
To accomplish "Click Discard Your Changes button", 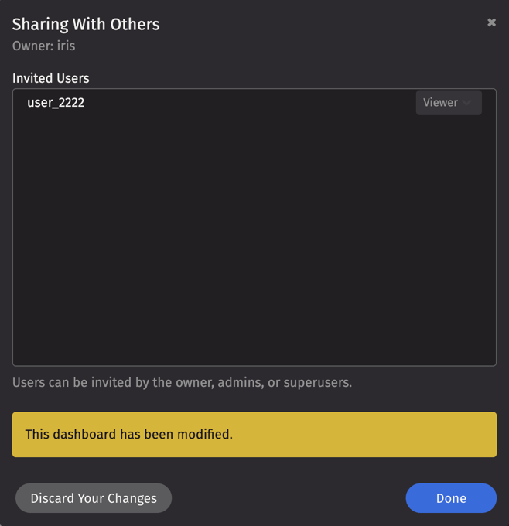I will [x=94, y=498].
